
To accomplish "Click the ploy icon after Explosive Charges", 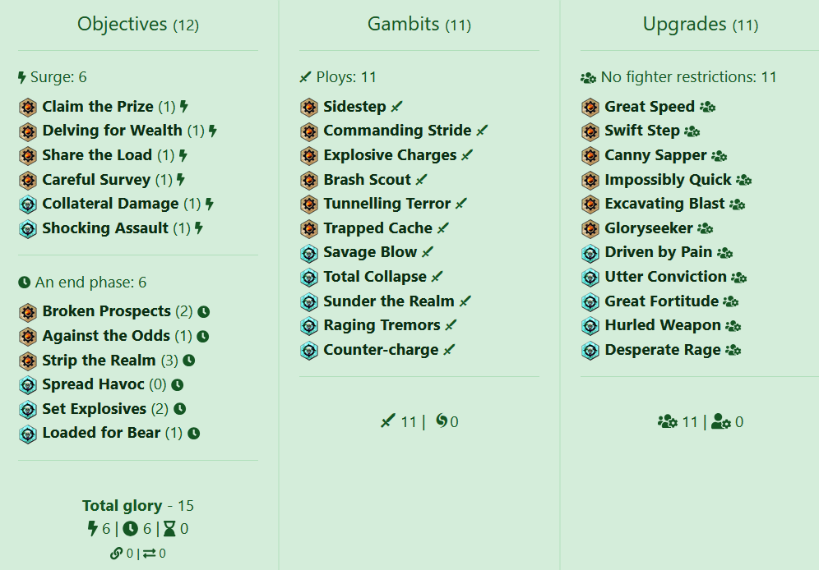I will point(467,155).
